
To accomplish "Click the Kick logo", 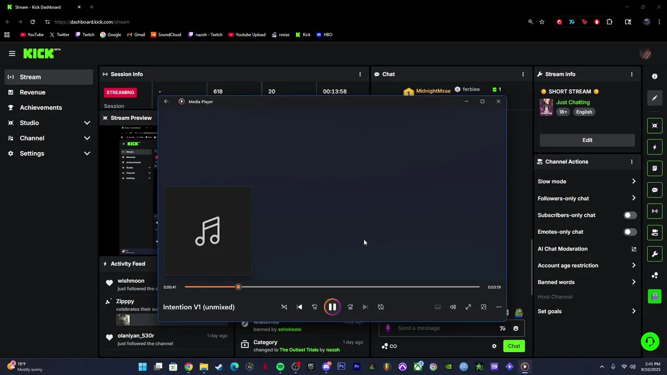I will 42,53.
